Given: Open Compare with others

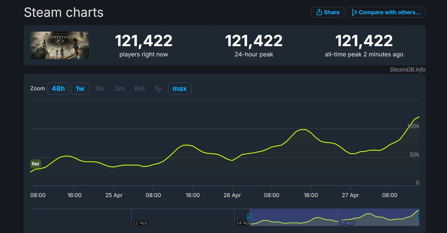Looking at the screenshot, I should pyautogui.click(x=386, y=12).
